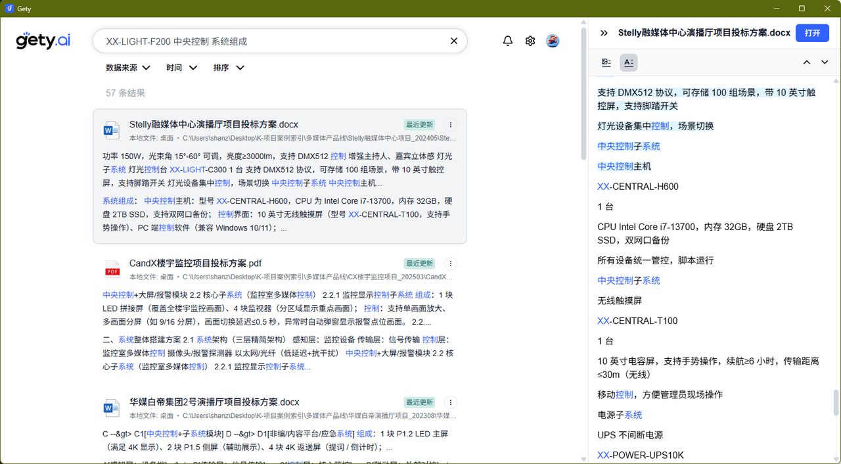
Task: Open settings via the gear icon
Action: click(530, 41)
